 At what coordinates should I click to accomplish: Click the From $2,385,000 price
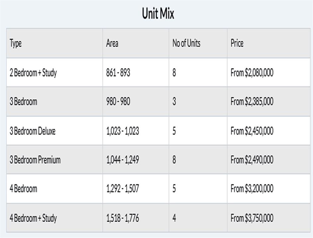pos(252,102)
